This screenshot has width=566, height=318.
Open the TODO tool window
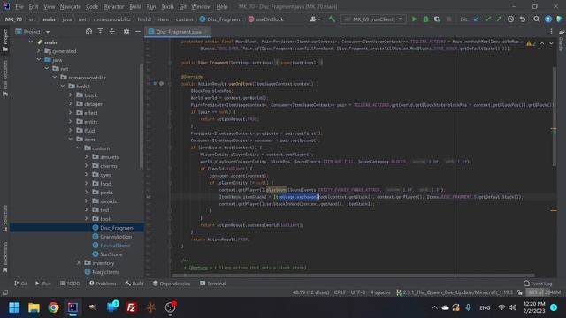(70, 284)
